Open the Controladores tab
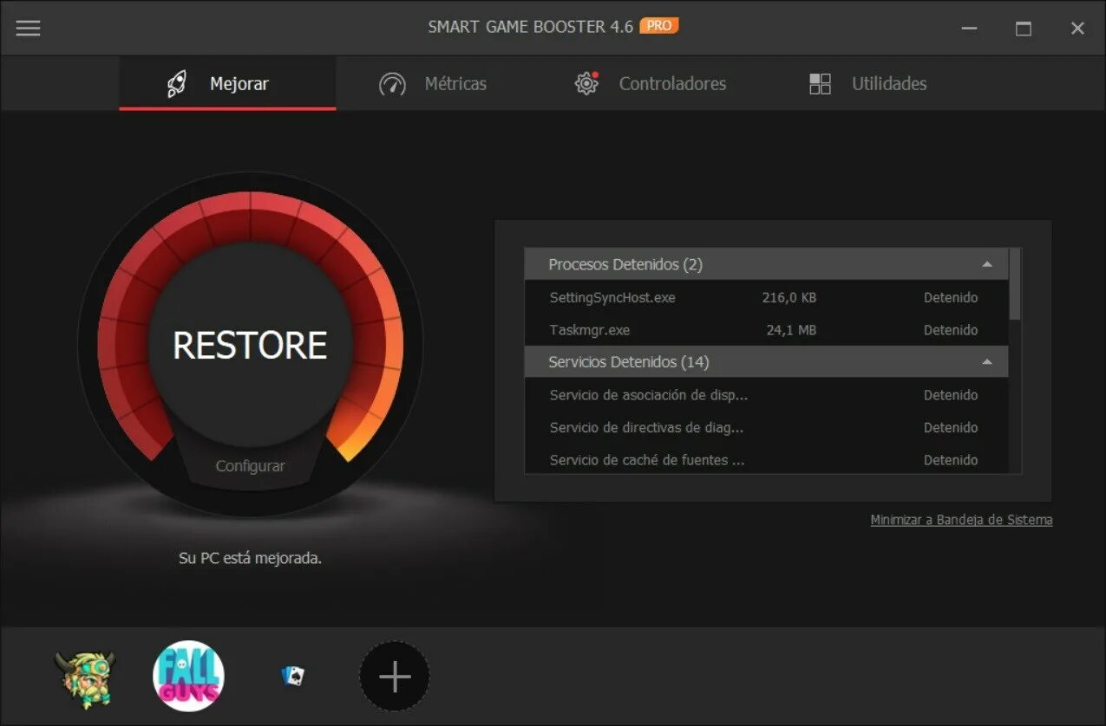This screenshot has width=1106, height=726. tap(651, 84)
